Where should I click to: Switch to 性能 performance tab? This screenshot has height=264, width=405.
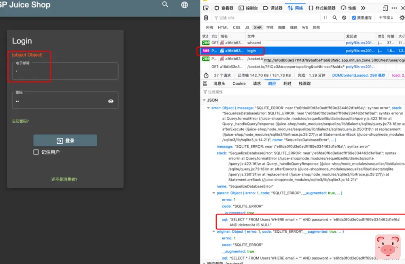pos(348,8)
